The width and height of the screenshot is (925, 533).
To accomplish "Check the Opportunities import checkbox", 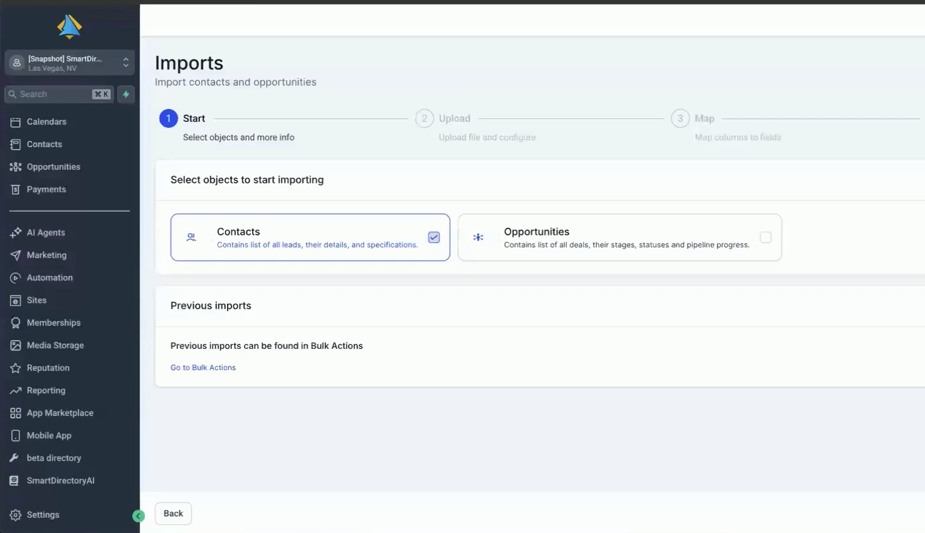I will pos(766,237).
